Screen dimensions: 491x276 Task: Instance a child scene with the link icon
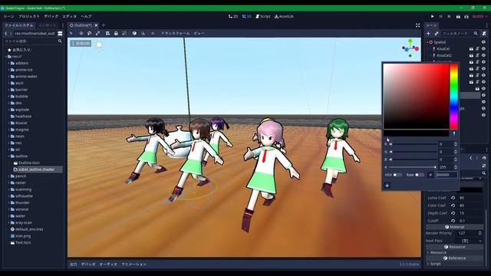[x=437, y=33]
